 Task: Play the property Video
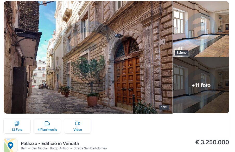78,126
